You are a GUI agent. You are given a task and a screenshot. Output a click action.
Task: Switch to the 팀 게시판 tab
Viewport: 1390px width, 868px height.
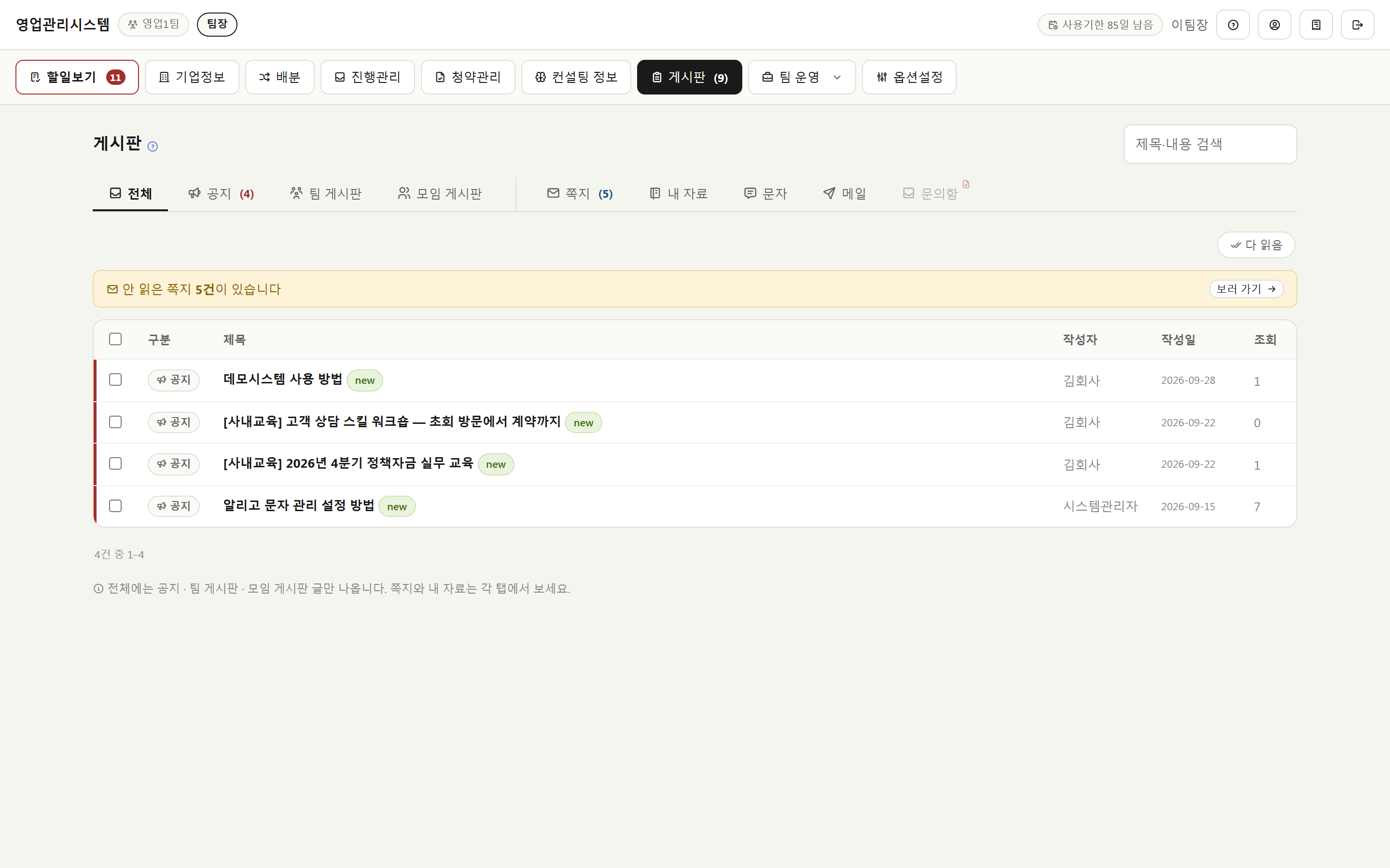click(x=326, y=193)
